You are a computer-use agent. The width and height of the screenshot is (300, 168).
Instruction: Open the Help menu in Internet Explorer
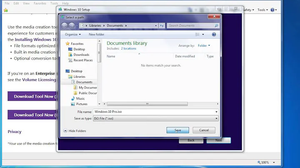[65, 3]
